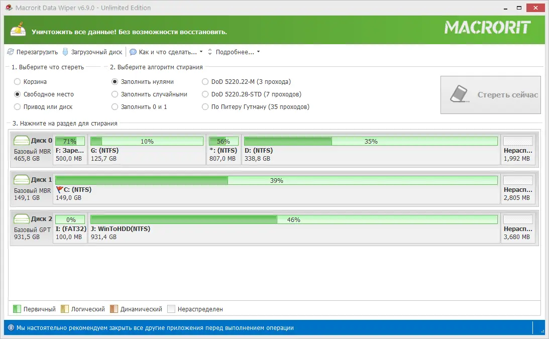Click the info message at the bottom bar
The width and height of the screenshot is (549, 339).
pos(151,326)
